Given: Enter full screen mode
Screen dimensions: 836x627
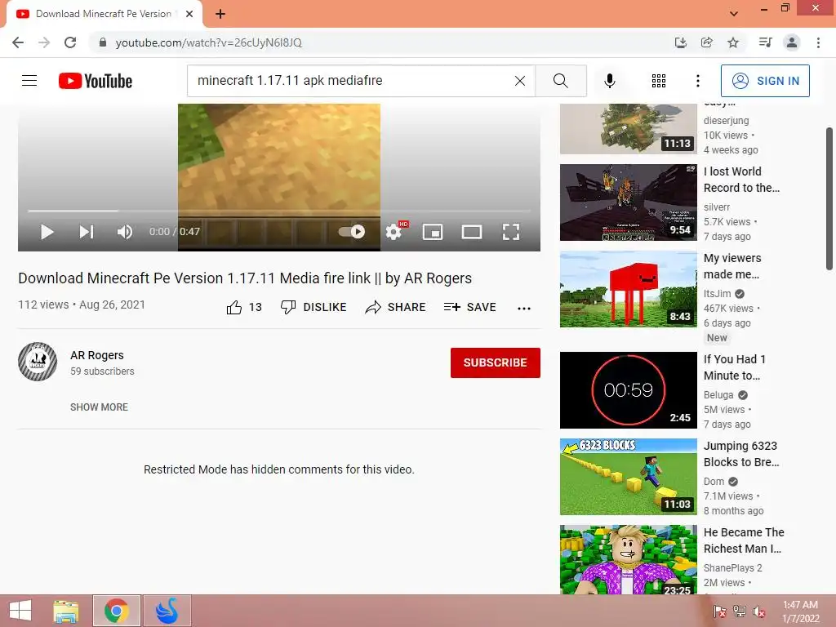Looking at the screenshot, I should (511, 231).
